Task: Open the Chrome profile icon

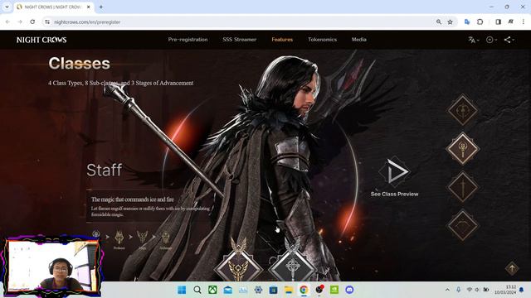Action: [511, 22]
